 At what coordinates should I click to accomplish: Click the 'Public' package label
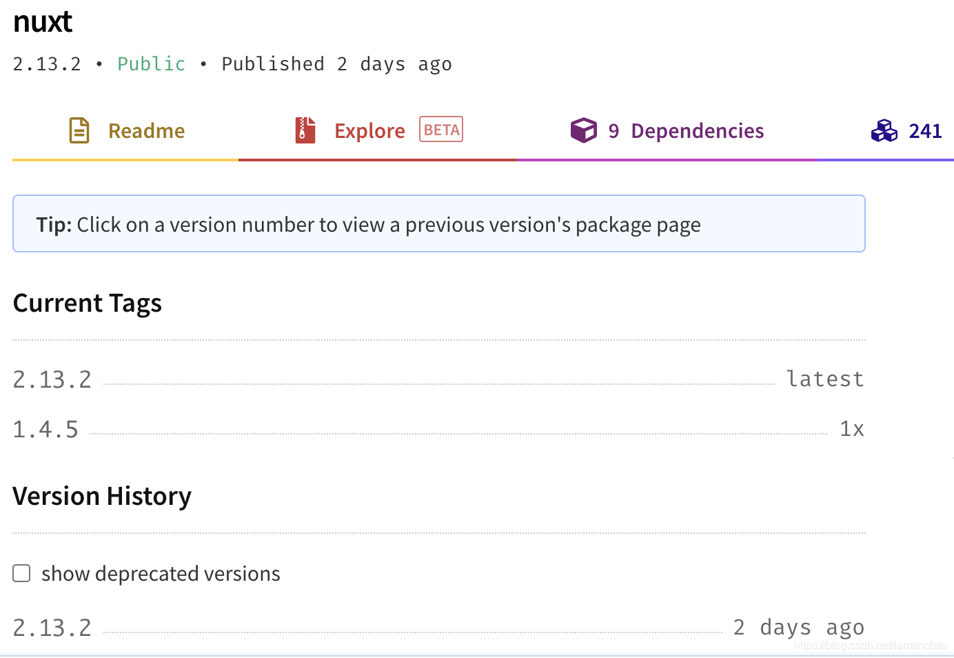152,64
